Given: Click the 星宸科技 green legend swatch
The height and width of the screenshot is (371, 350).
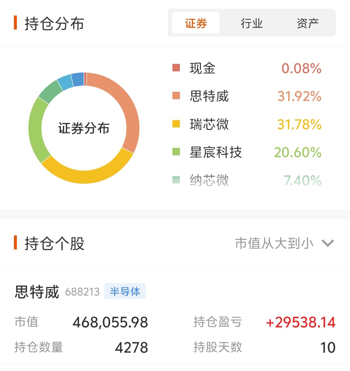Looking at the screenshot, I should coord(176,151).
